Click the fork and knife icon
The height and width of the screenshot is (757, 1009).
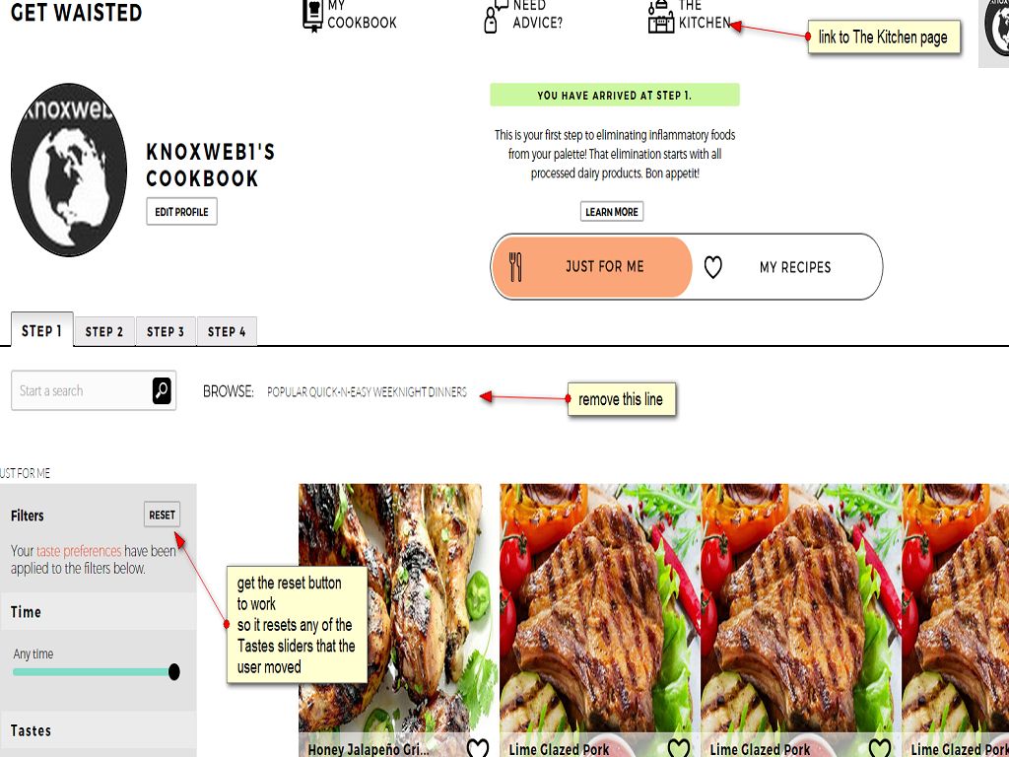coord(515,266)
